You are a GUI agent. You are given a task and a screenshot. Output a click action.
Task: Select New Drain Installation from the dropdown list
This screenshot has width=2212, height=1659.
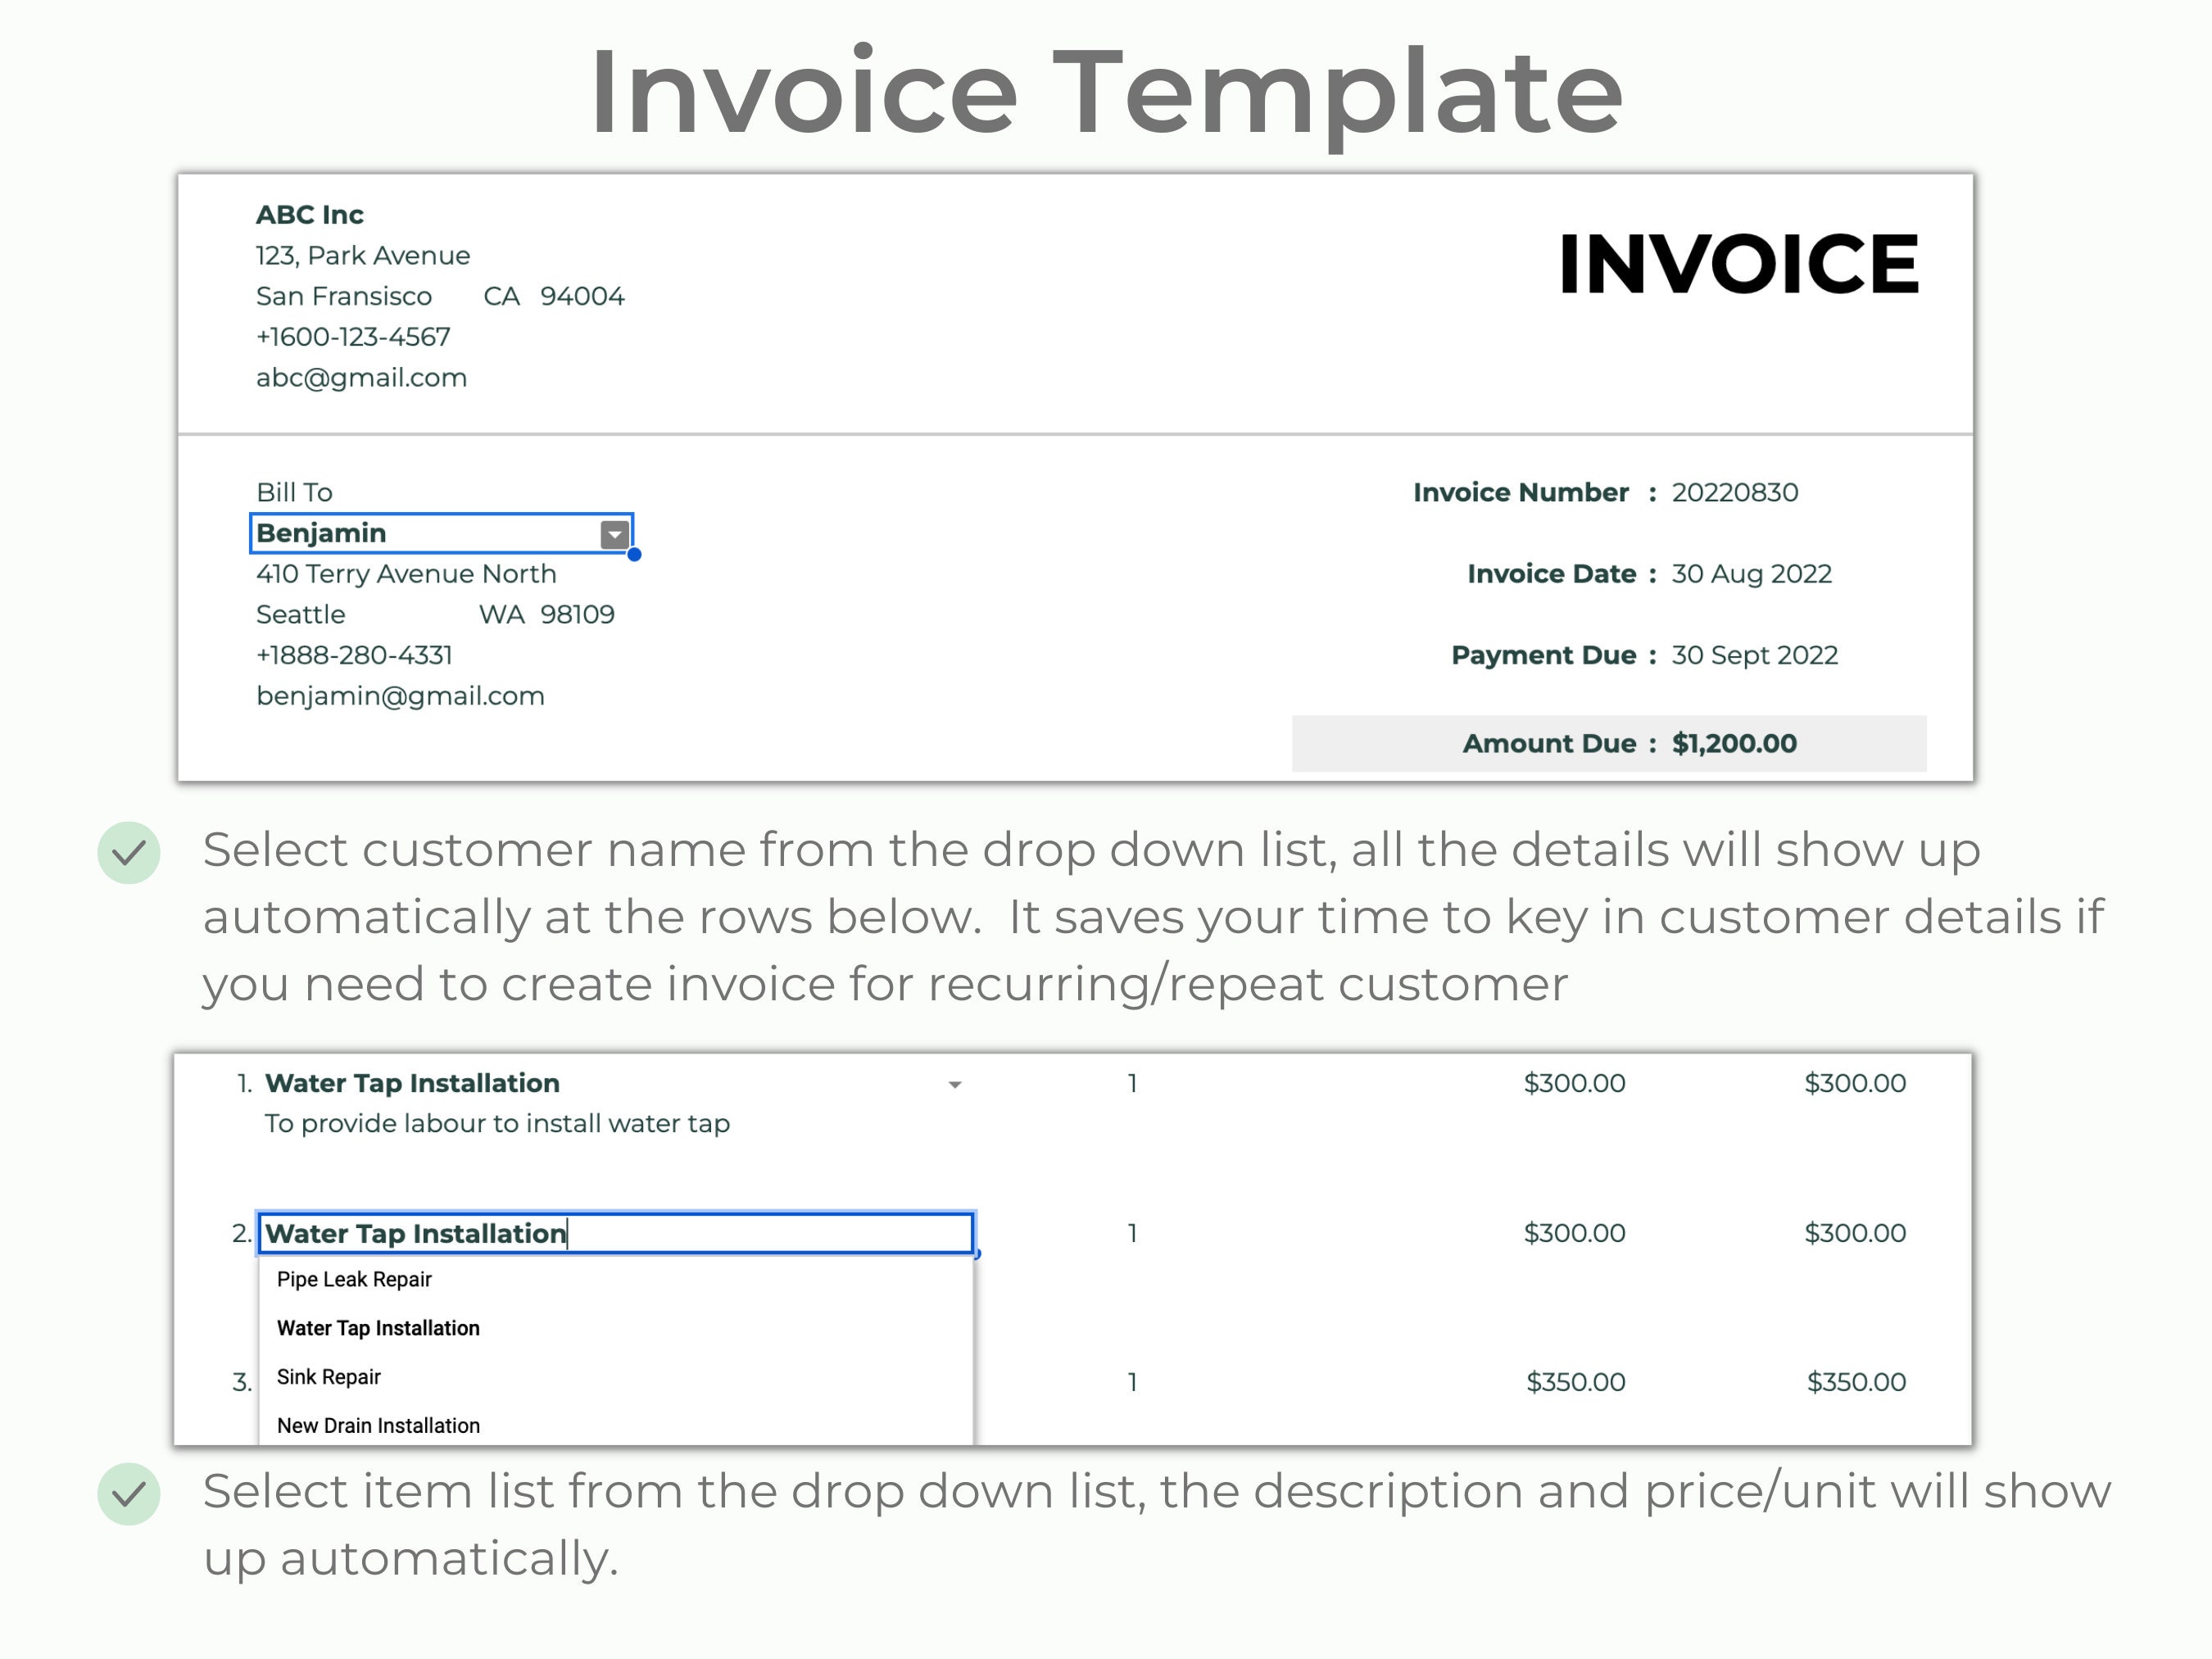click(378, 1425)
